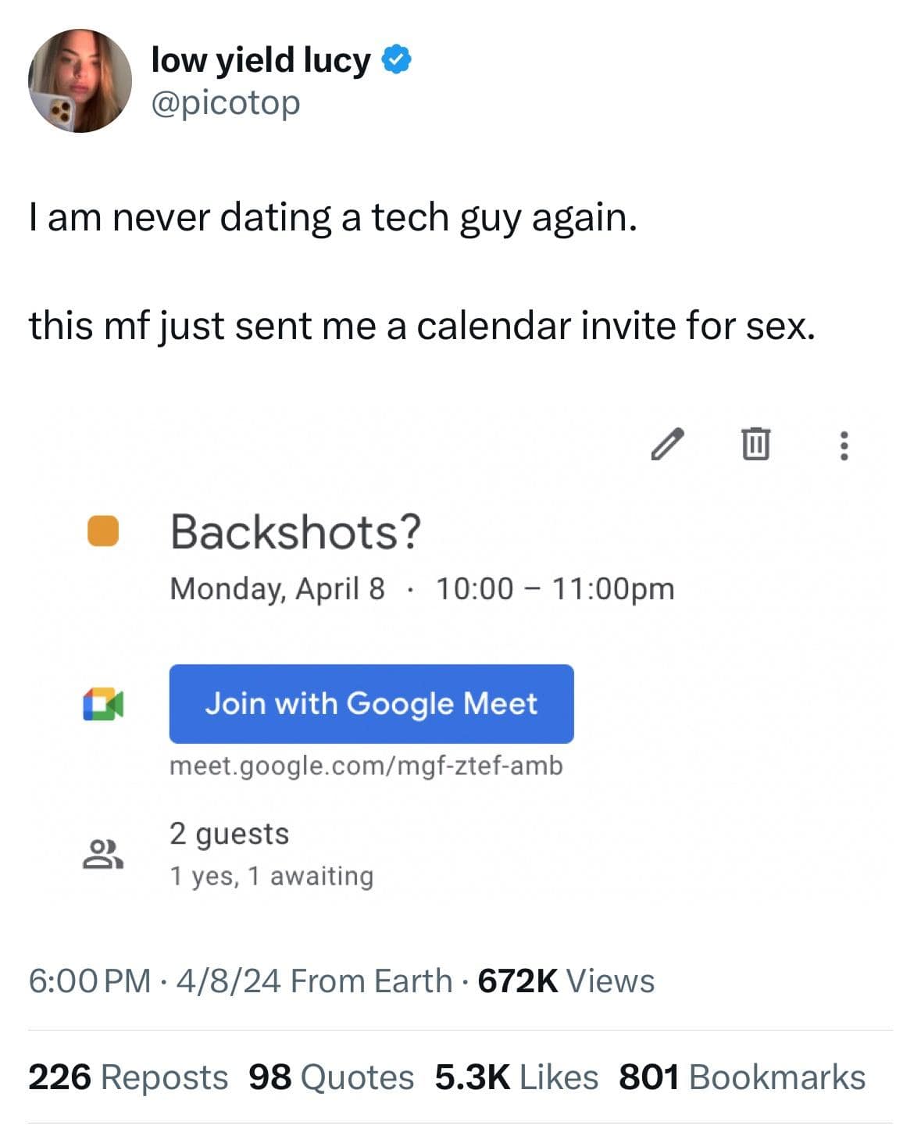Open the Google Meet camera icon
This screenshot has width=921, height=1136.
[102, 704]
